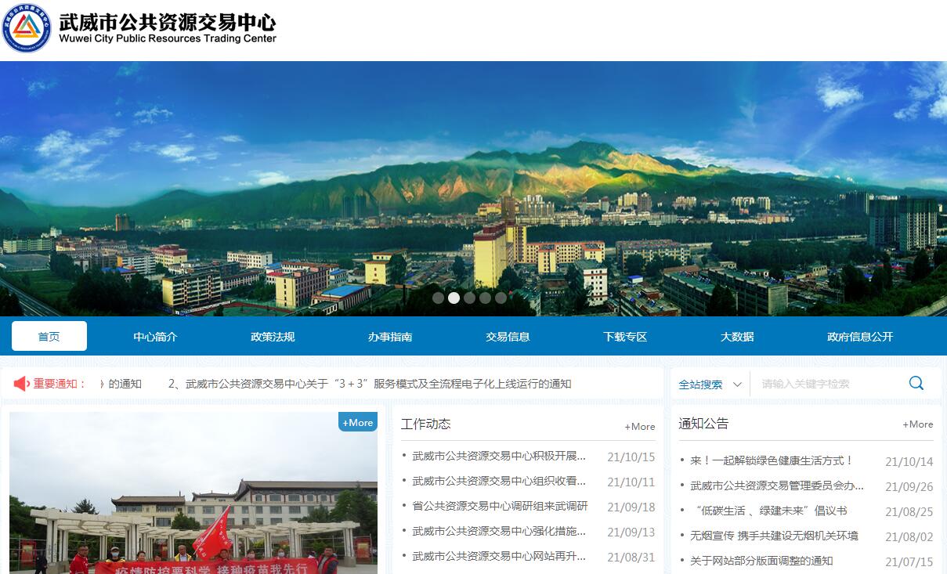The height and width of the screenshot is (574, 947).
Task: Open +More on the news photo
Action: point(357,422)
